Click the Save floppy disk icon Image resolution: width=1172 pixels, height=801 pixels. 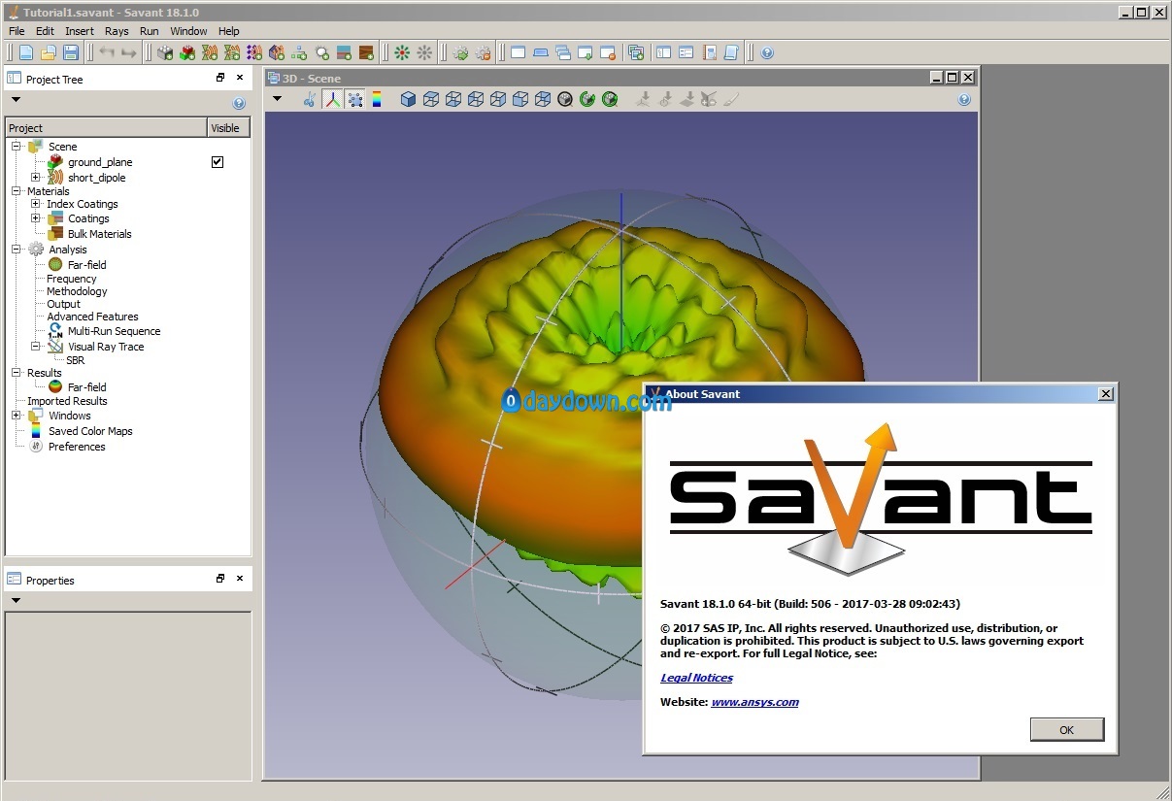pyautogui.click(x=71, y=53)
